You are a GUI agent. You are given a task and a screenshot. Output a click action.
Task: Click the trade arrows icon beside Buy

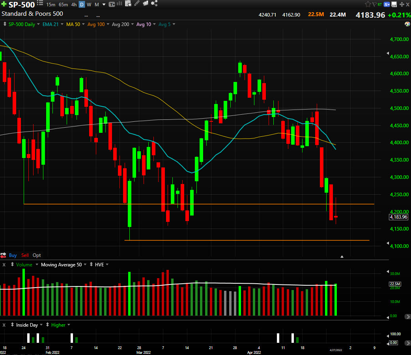click(x=3, y=255)
